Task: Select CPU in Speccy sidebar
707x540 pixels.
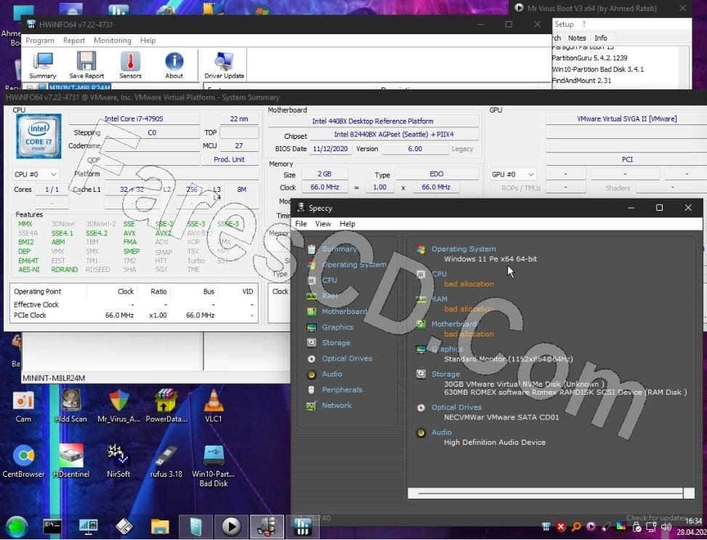Action: pos(329,280)
